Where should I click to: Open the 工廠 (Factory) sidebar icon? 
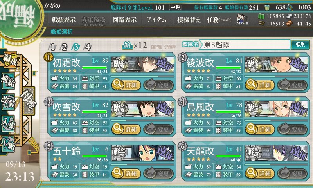point(8,144)
